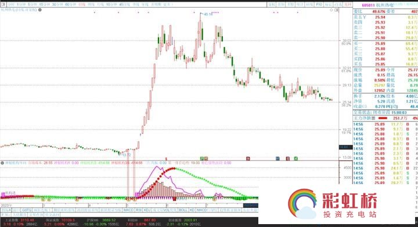
Task: Click the diamond icon above price axis
Action: [331, 10]
